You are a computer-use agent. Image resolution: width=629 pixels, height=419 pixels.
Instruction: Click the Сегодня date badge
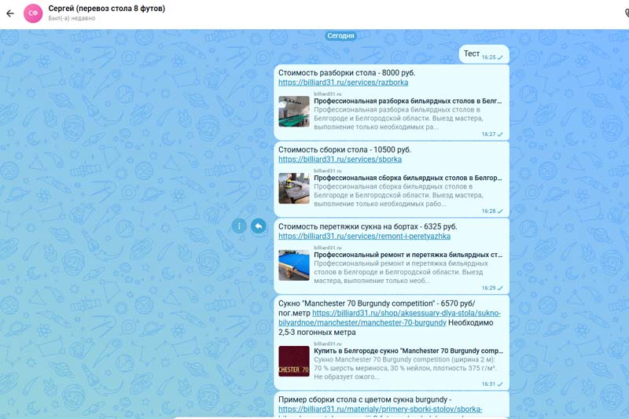[340, 35]
